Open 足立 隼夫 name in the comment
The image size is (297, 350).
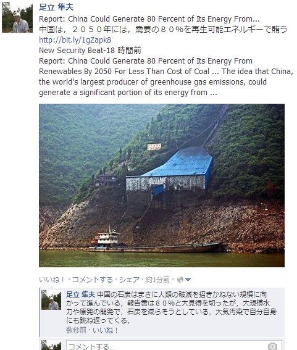81,294
